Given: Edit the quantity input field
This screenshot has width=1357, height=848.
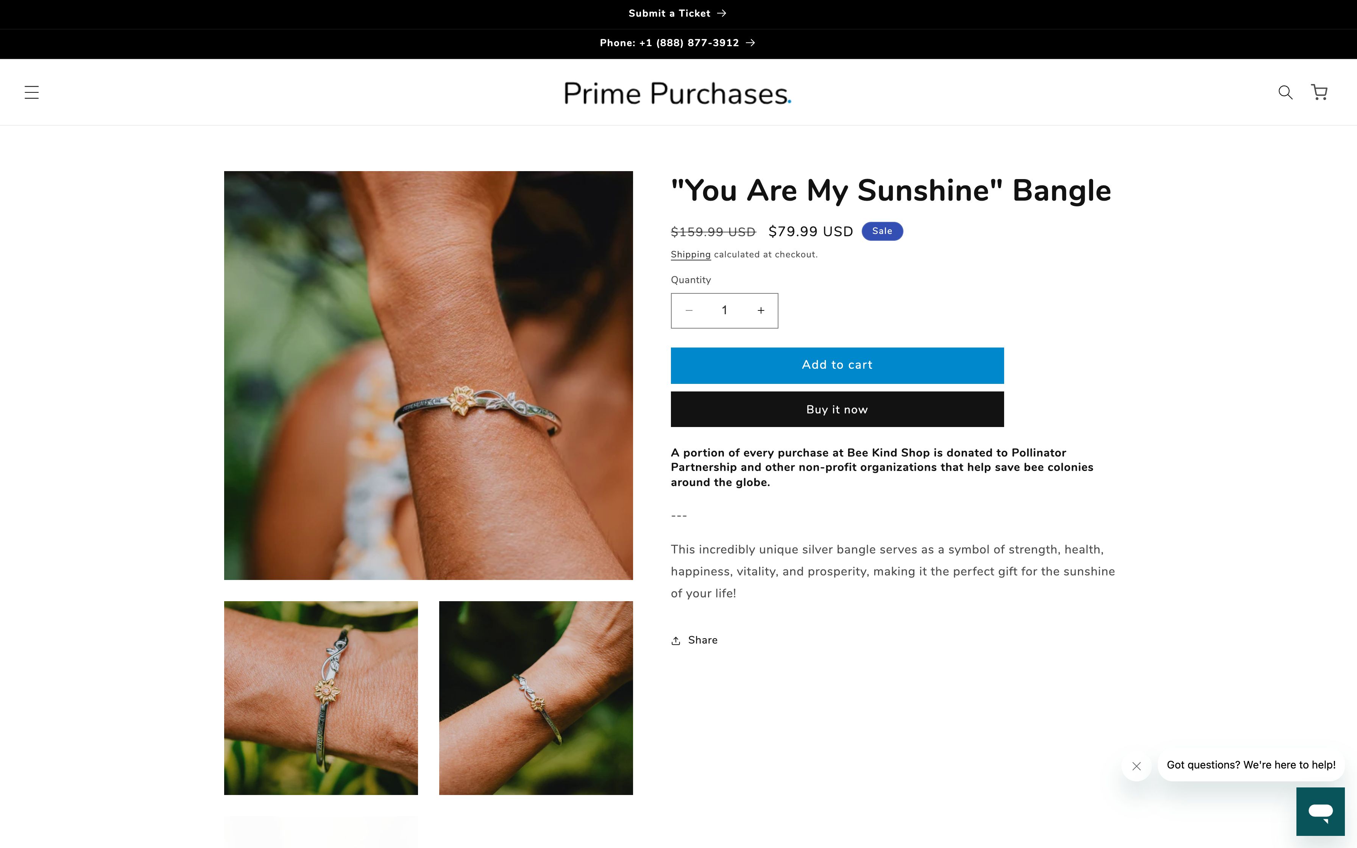Looking at the screenshot, I should [724, 310].
